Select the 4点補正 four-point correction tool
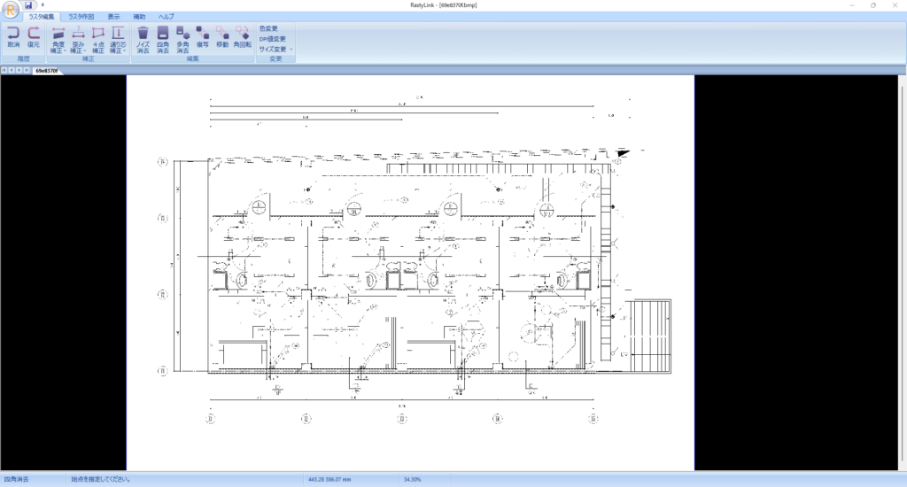 coord(97,40)
